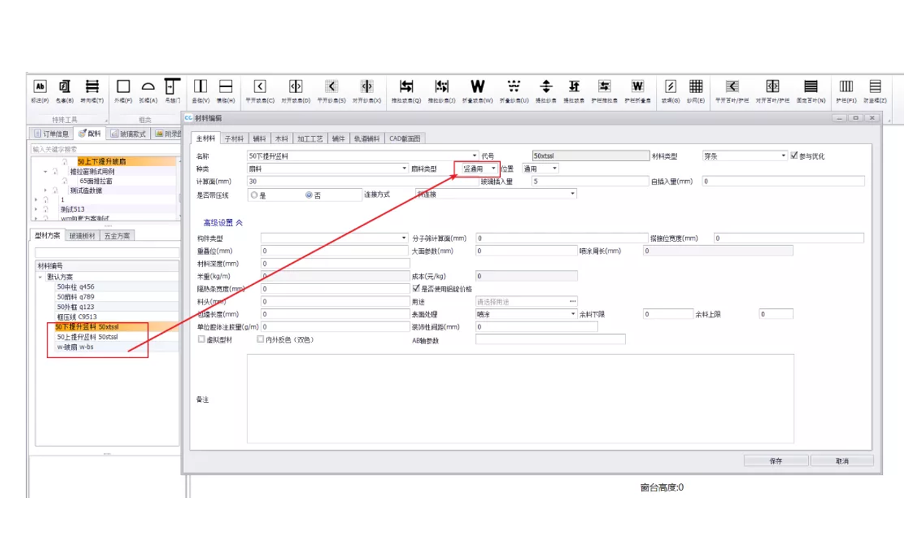Click the 纱网(E) screen mesh icon

coord(696,89)
